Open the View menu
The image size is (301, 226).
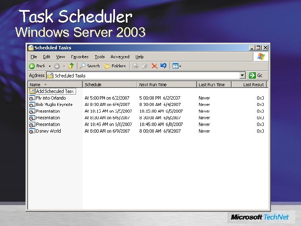[61, 56]
